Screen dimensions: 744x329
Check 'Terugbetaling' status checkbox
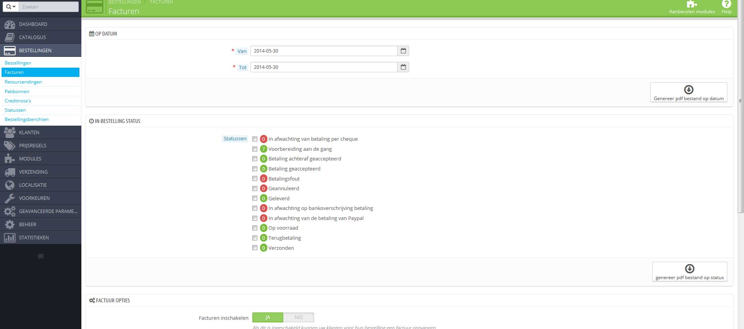click(255, 238)
